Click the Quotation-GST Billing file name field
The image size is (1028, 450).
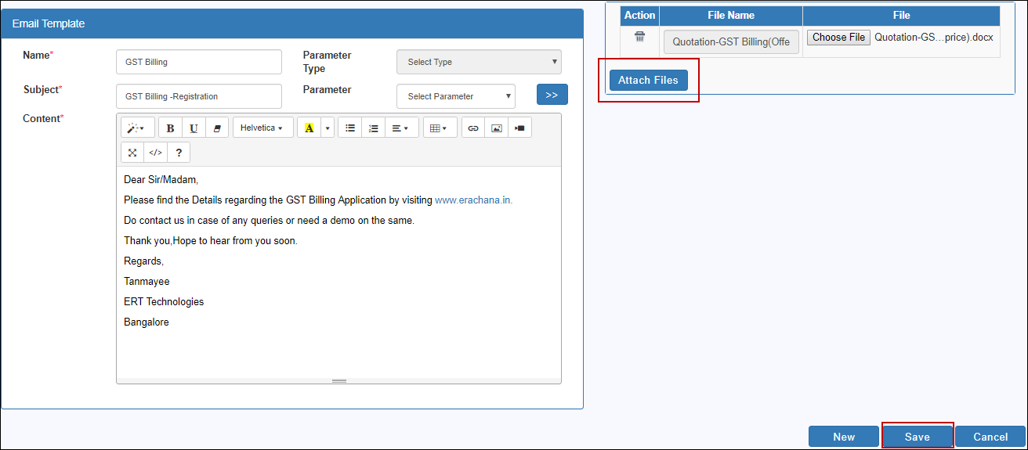coord(731,42)
